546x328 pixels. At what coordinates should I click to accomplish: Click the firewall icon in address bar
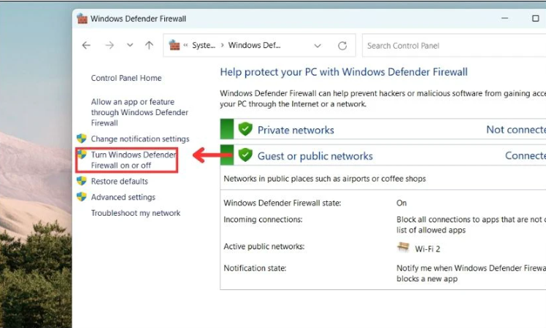(174, 45)
